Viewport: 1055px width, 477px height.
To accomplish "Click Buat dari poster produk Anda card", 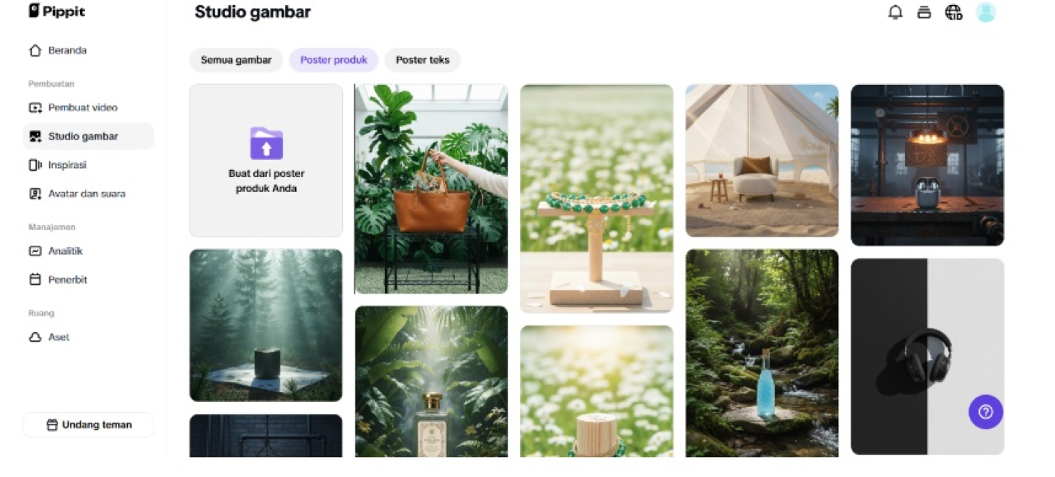I will point(266,161).
